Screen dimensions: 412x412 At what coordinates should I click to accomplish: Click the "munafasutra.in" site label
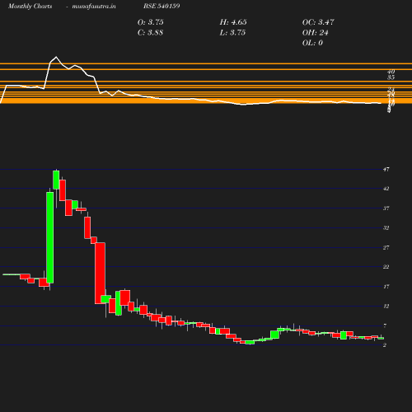[x=94, y=6]
